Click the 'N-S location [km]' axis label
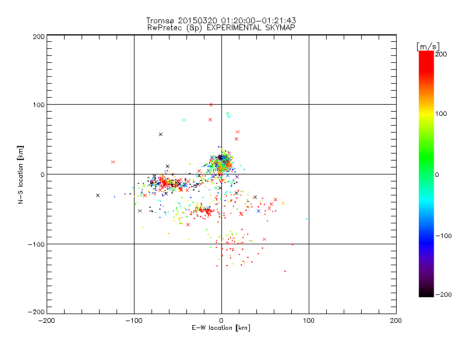Image resolution: width=466 pixels, height=349 pixels. point(20,174)
